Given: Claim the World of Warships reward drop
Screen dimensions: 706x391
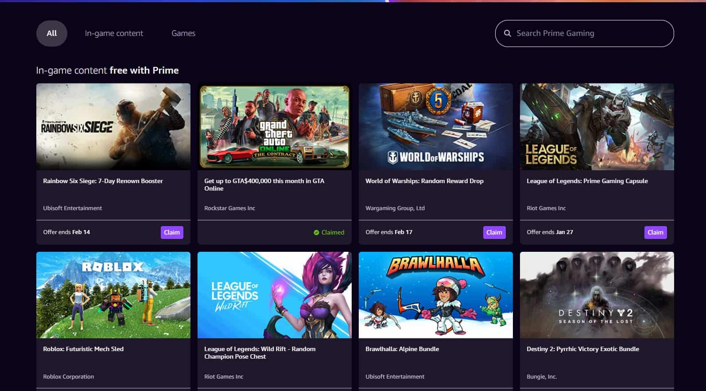Looking at the screenshot, I should 494,232.
